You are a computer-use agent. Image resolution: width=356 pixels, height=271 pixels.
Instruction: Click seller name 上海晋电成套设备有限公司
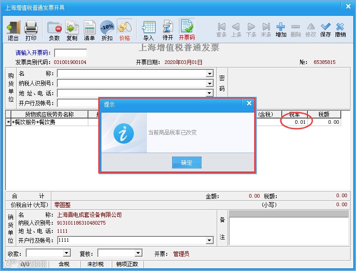click(x=89, y=215)
